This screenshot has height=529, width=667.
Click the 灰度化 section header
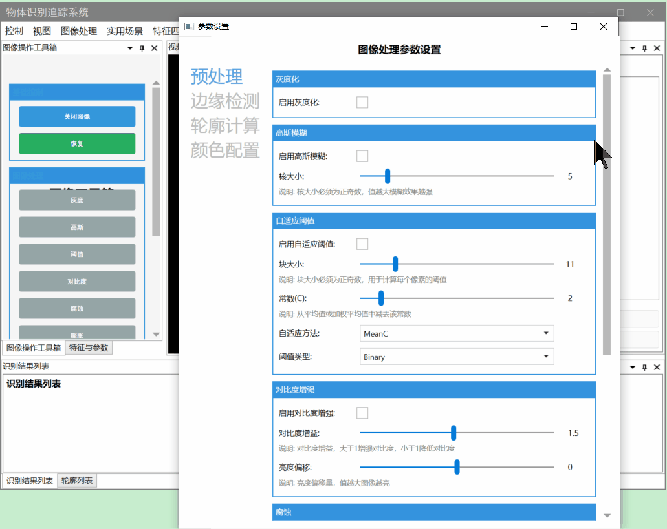coord(434,79)
